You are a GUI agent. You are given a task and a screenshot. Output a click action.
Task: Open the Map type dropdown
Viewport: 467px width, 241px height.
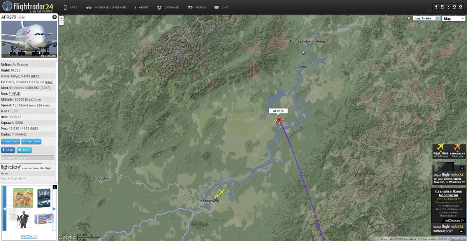pos(454,18)
